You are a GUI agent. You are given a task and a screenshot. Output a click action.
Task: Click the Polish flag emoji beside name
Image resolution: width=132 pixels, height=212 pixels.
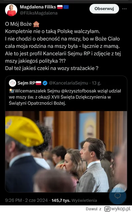coord(60,7)
